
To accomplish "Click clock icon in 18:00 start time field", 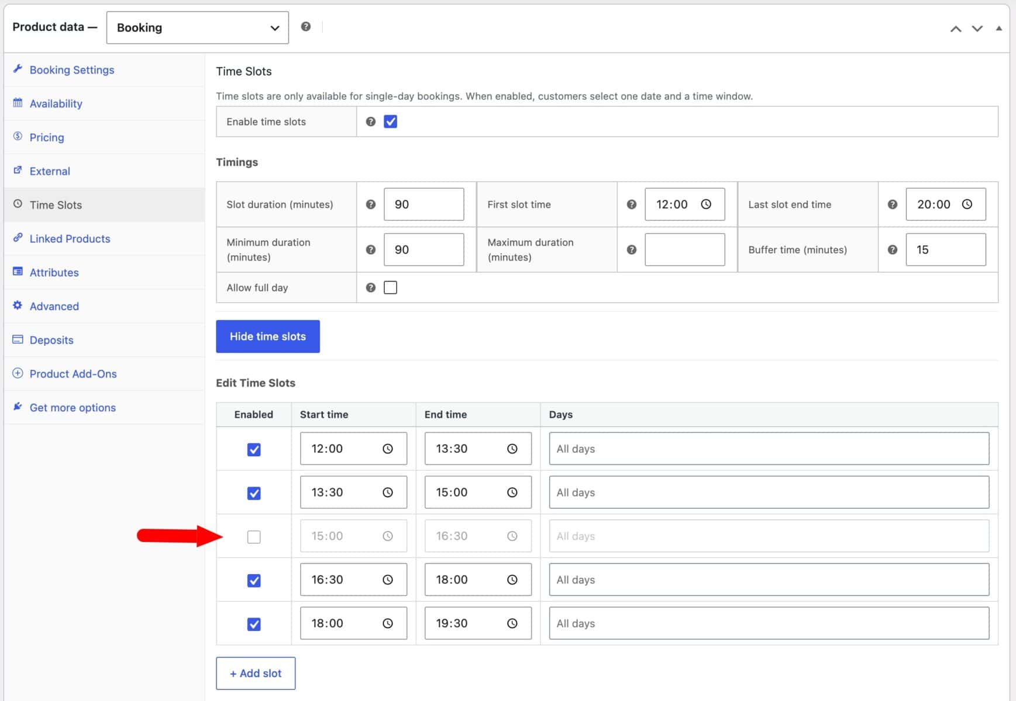I will coord(388,623).
